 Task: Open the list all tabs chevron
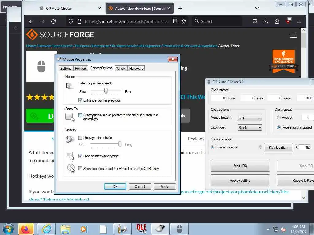pos(257,8)
